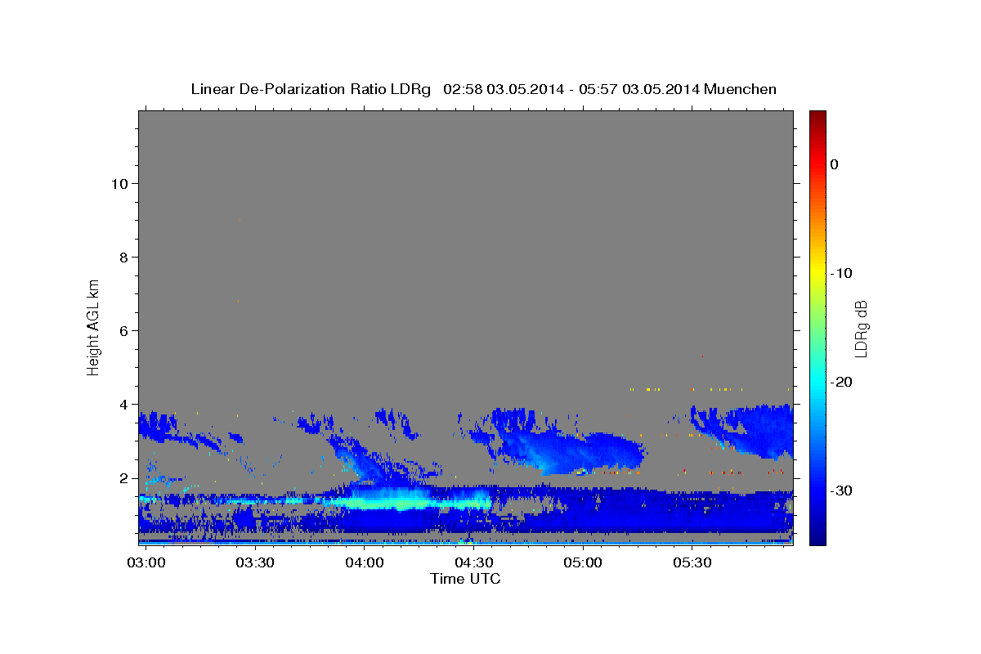Viewport: 981px width, 654px height.
Task: Click the '04:00' time tick label
Action: point(365,563)
